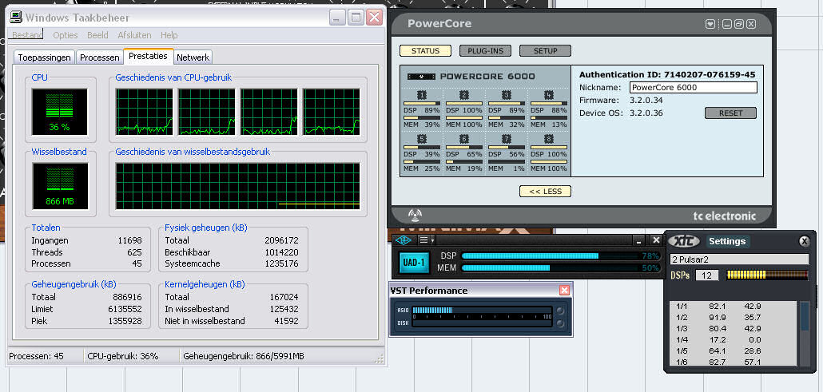Screen dimensions: 823x392
Task: Select the Prestaties tab
Action: [x=148, y=56]
